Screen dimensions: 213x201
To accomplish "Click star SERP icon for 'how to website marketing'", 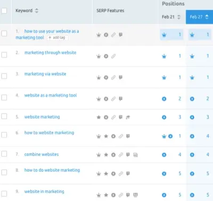I will click(x=106, y=136).
